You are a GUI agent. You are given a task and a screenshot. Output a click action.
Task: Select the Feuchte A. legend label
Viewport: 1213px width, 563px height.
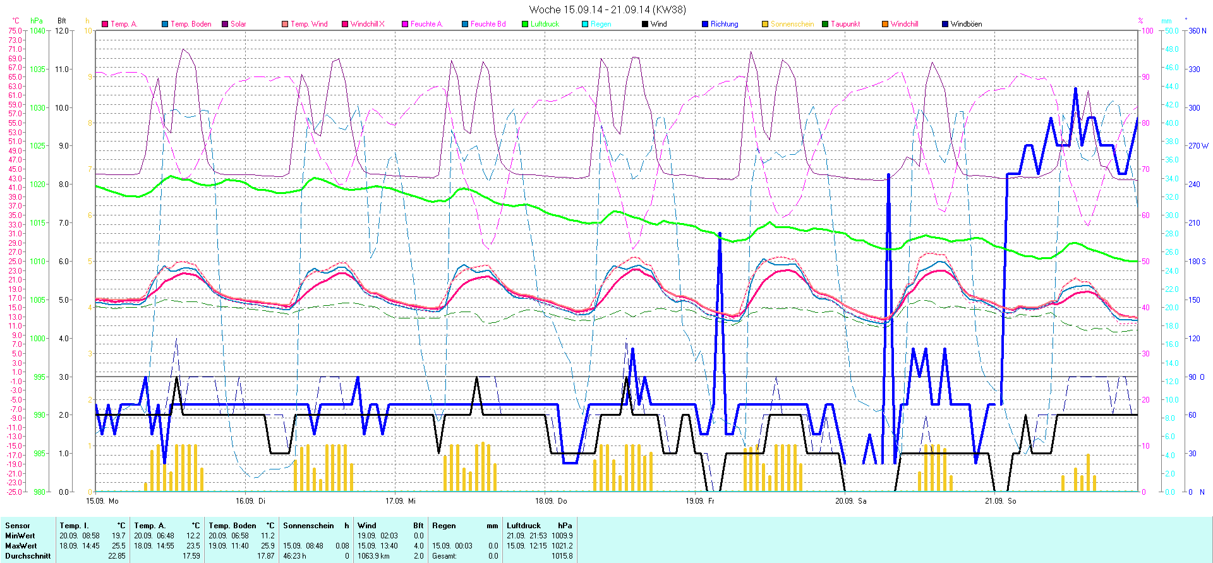pos(426,24)
